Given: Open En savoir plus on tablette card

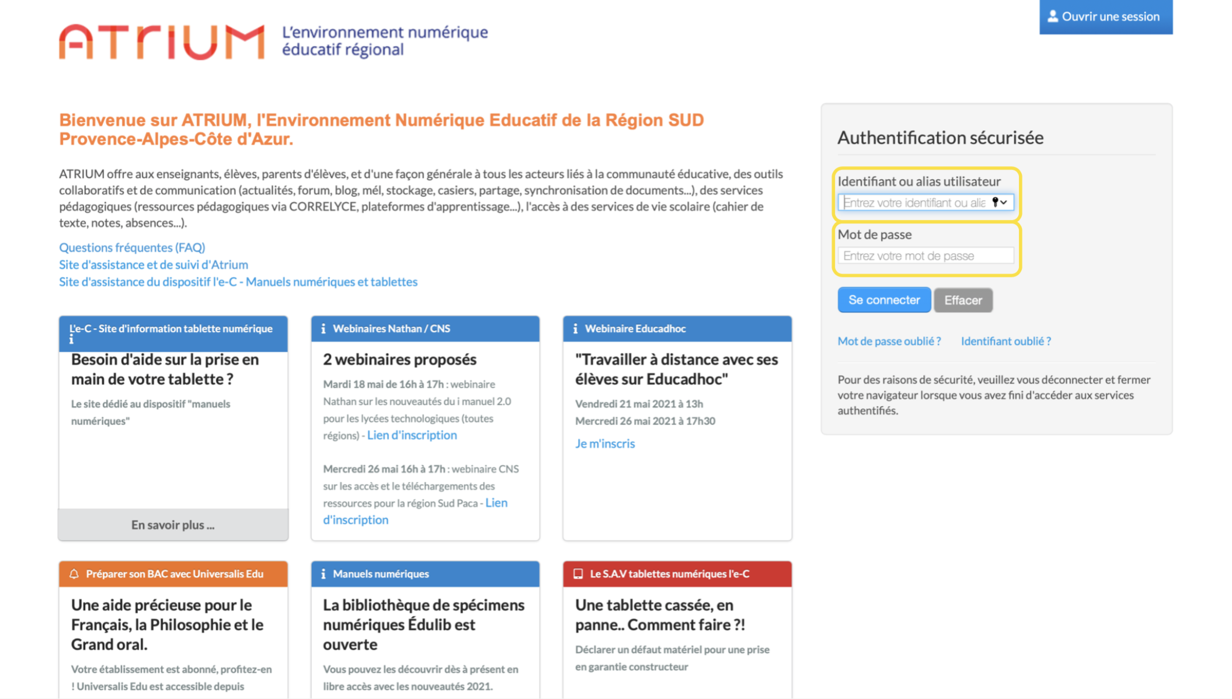Looking at the screenshot, I should point(173,525).
